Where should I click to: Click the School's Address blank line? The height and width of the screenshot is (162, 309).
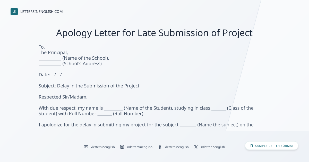[50, 65]
